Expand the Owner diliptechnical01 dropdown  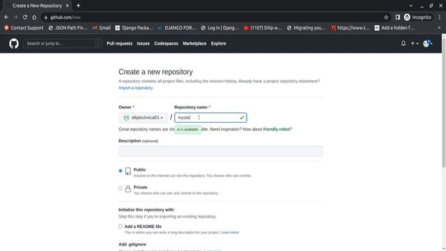click(x=143, y=118)
